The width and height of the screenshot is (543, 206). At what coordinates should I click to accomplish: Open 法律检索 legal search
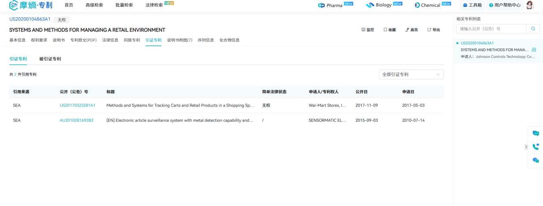(154, 5)
